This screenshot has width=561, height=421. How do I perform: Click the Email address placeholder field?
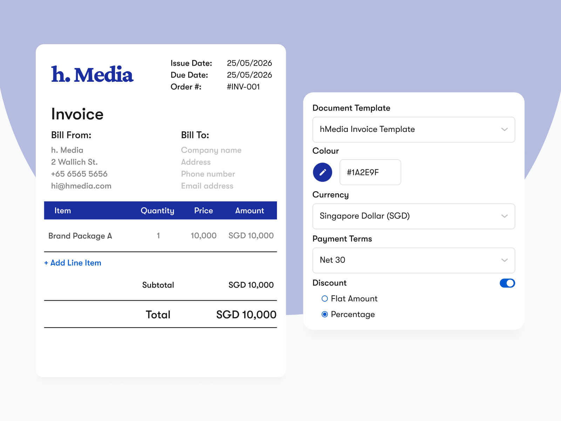(207, 186)
